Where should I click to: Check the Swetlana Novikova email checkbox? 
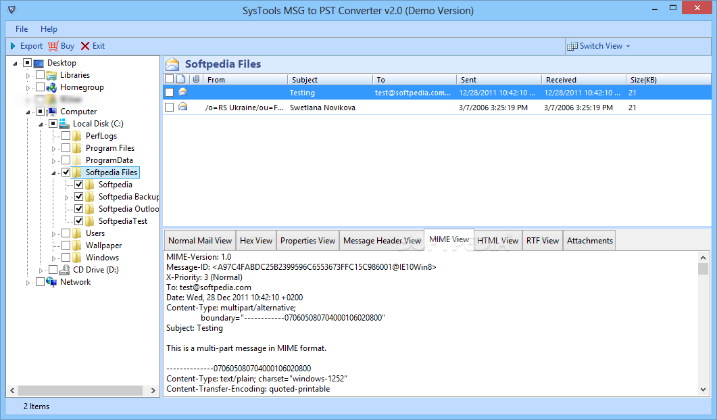169,107
